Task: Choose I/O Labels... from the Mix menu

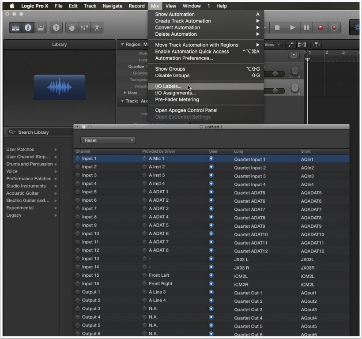Action: [206, 87]
